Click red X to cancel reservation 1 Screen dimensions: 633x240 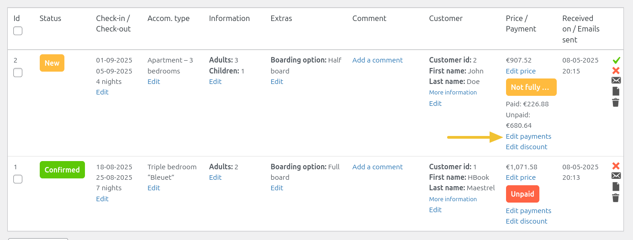coord(616,166)
